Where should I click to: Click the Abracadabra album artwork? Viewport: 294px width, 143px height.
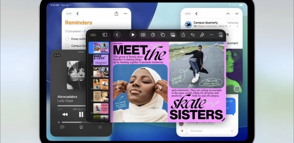tap(77, 75)
